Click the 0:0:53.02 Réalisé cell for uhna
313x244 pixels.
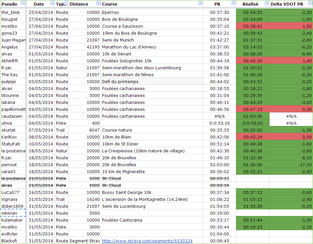(x=253, y=123)
